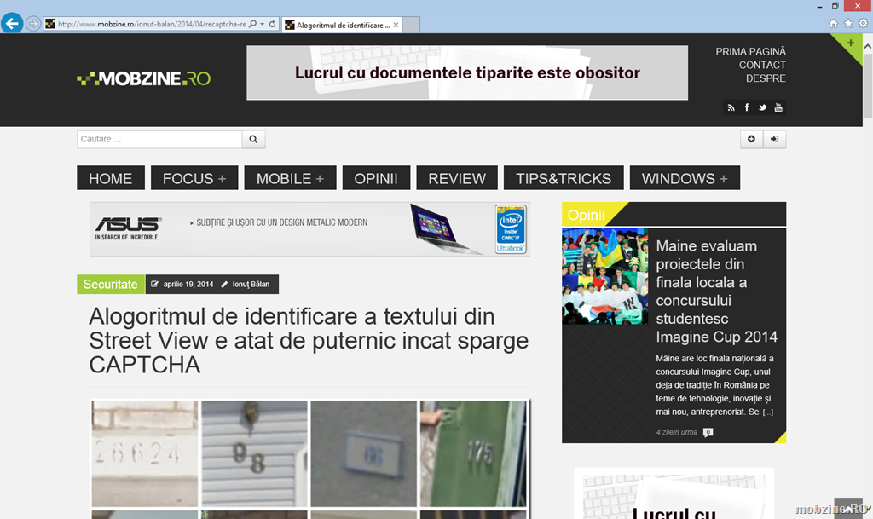Click the magnifier search button beside Cautare
Image resolution: width=873 pixels, height=519 pixels.
point(254,139)
